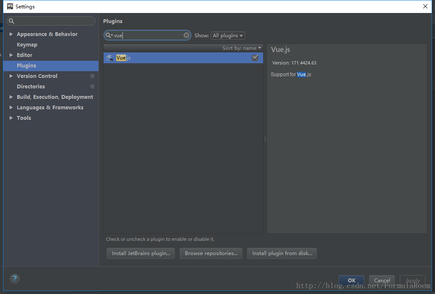Click the Cancel button
Viewport: 435px width, 294px height.
pyautogui.click(x=382, y=280)
